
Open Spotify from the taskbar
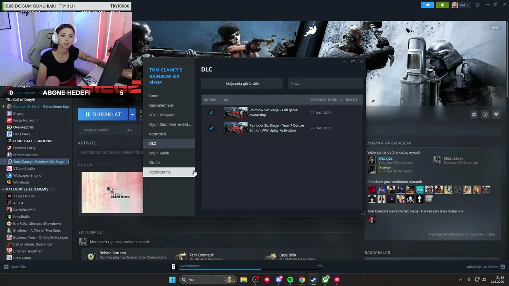290,280
